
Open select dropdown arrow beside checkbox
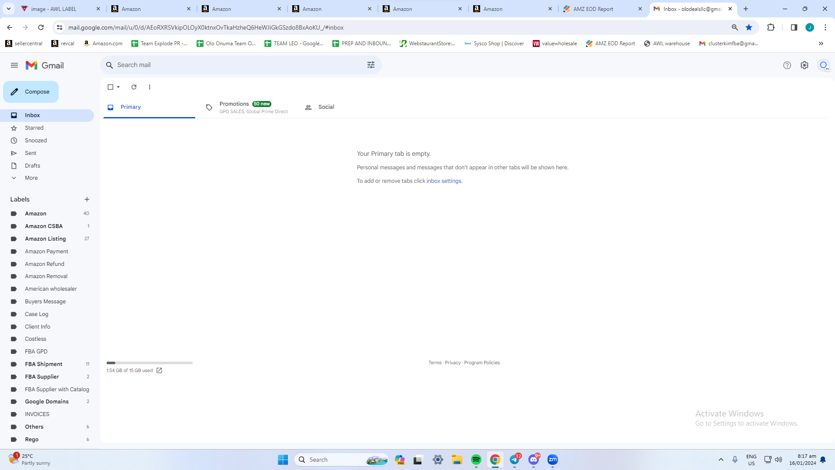point(118,87)
